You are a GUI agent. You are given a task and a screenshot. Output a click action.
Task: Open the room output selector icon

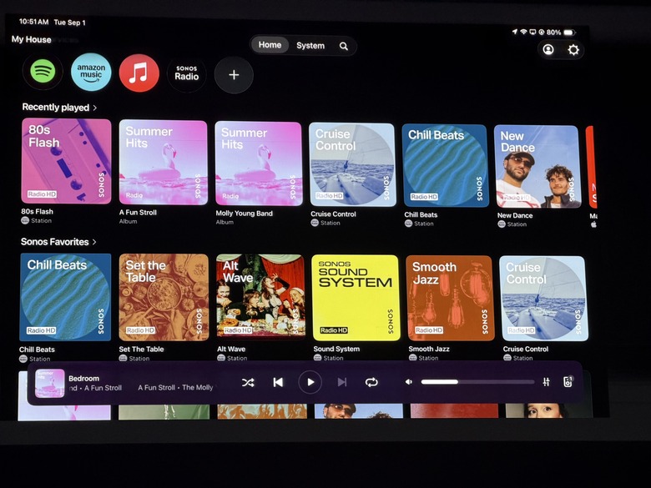(568, 382)
